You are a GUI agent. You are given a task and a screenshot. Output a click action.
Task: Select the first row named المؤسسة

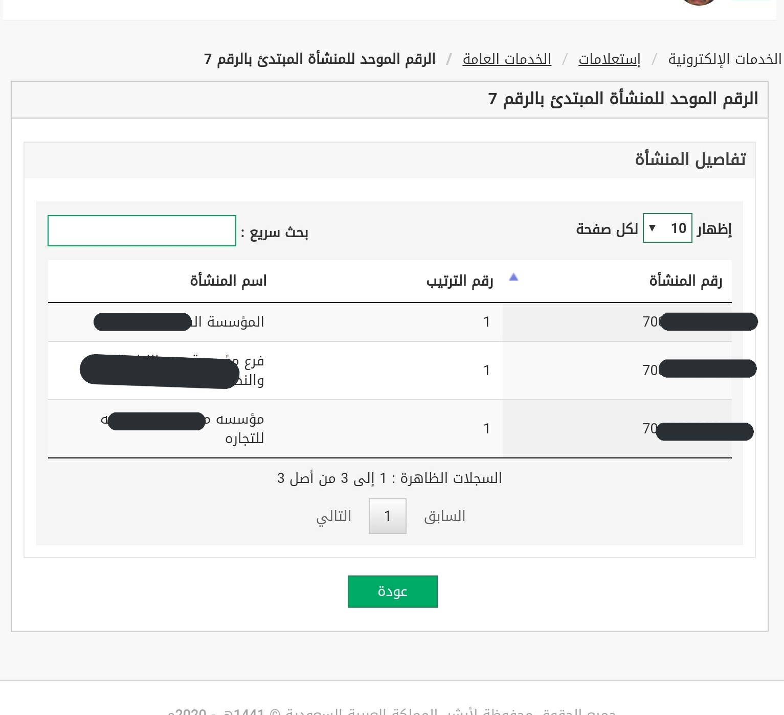pyautogui.click(x=390, y=322)
